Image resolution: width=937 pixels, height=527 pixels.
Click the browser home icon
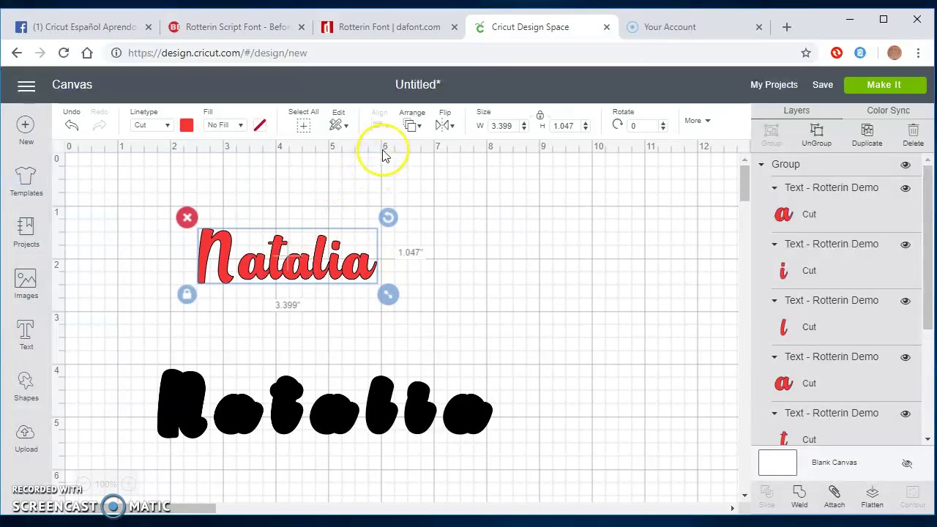(87, 53)
